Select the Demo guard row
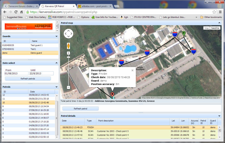 [30, 53]
